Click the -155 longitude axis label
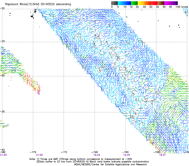Screen dimensions: 189x166 point(156,152)
